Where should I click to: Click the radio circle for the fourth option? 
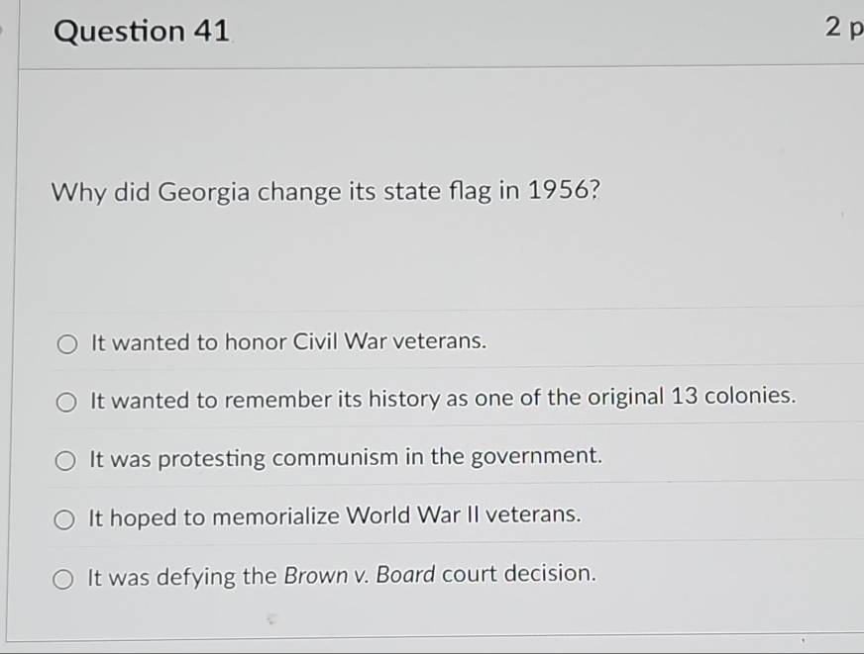[65, 517]
